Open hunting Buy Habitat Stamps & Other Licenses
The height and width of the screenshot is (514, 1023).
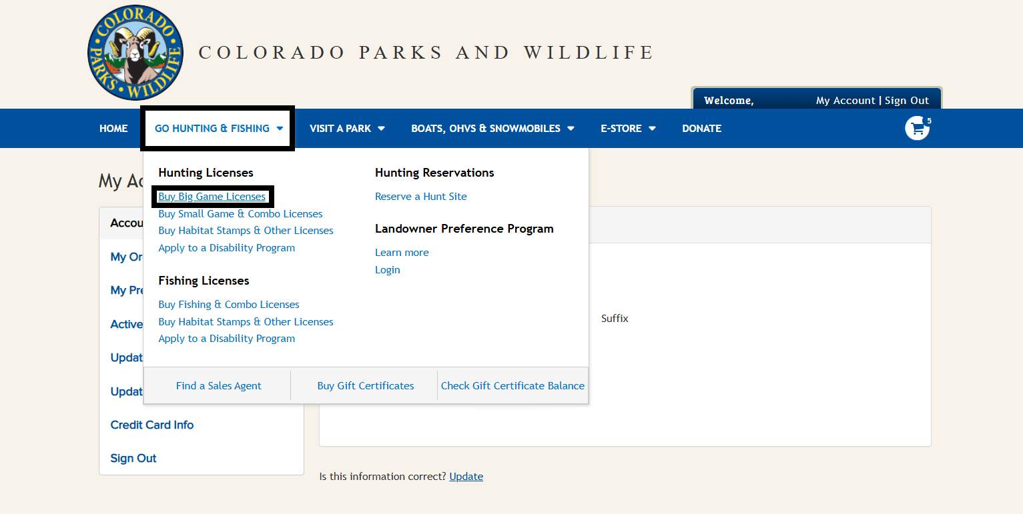point(246,231)
